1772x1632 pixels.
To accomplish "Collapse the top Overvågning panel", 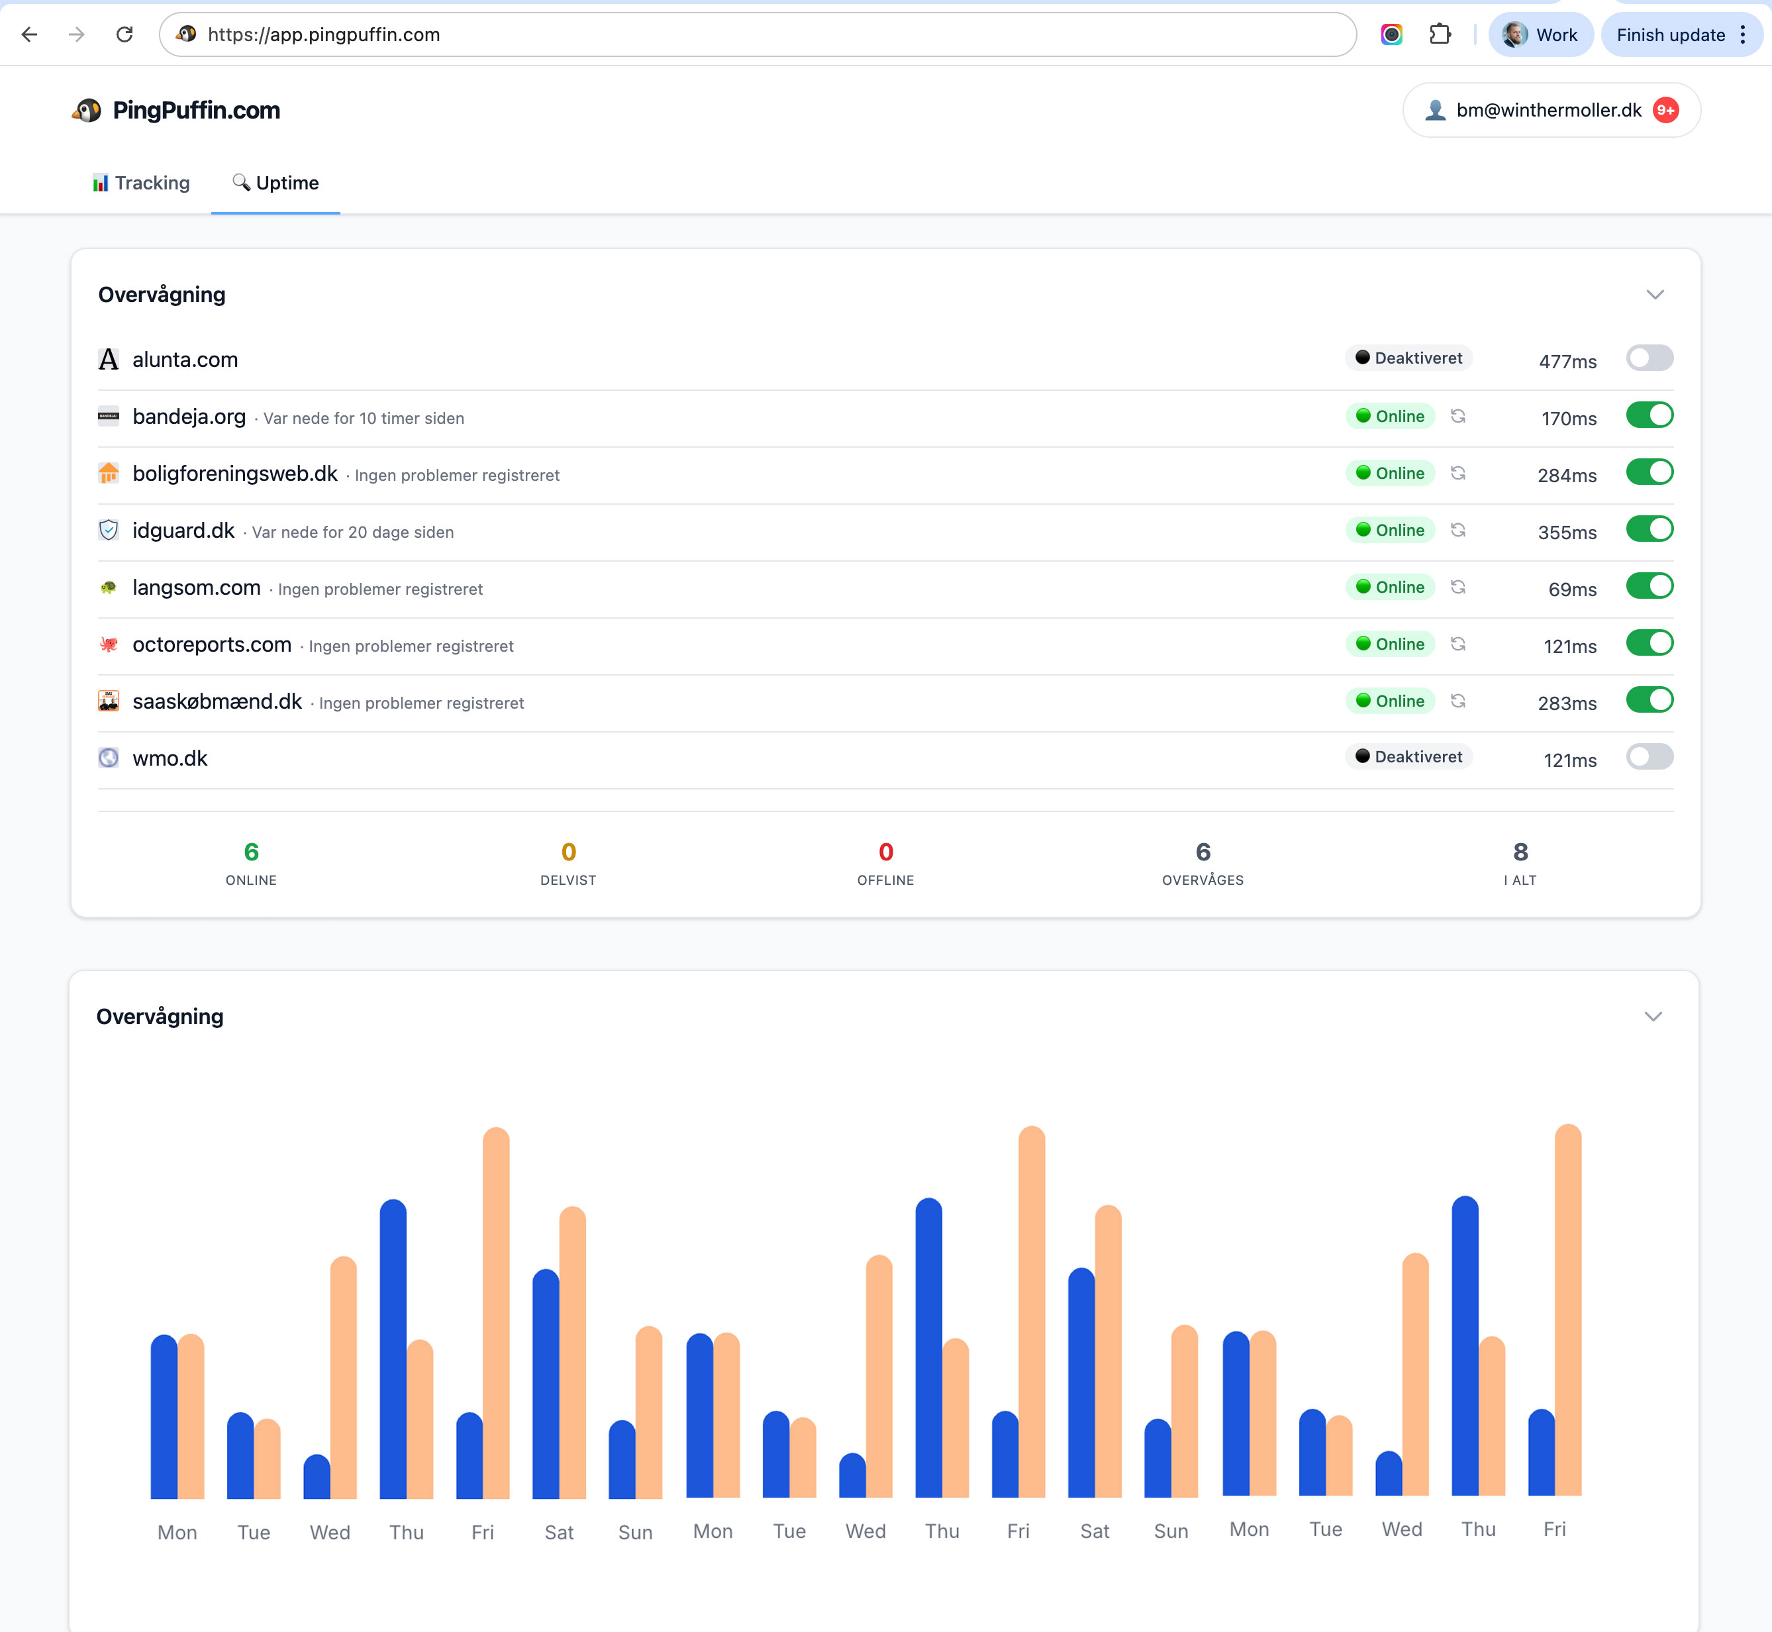I will point(1655,295).
